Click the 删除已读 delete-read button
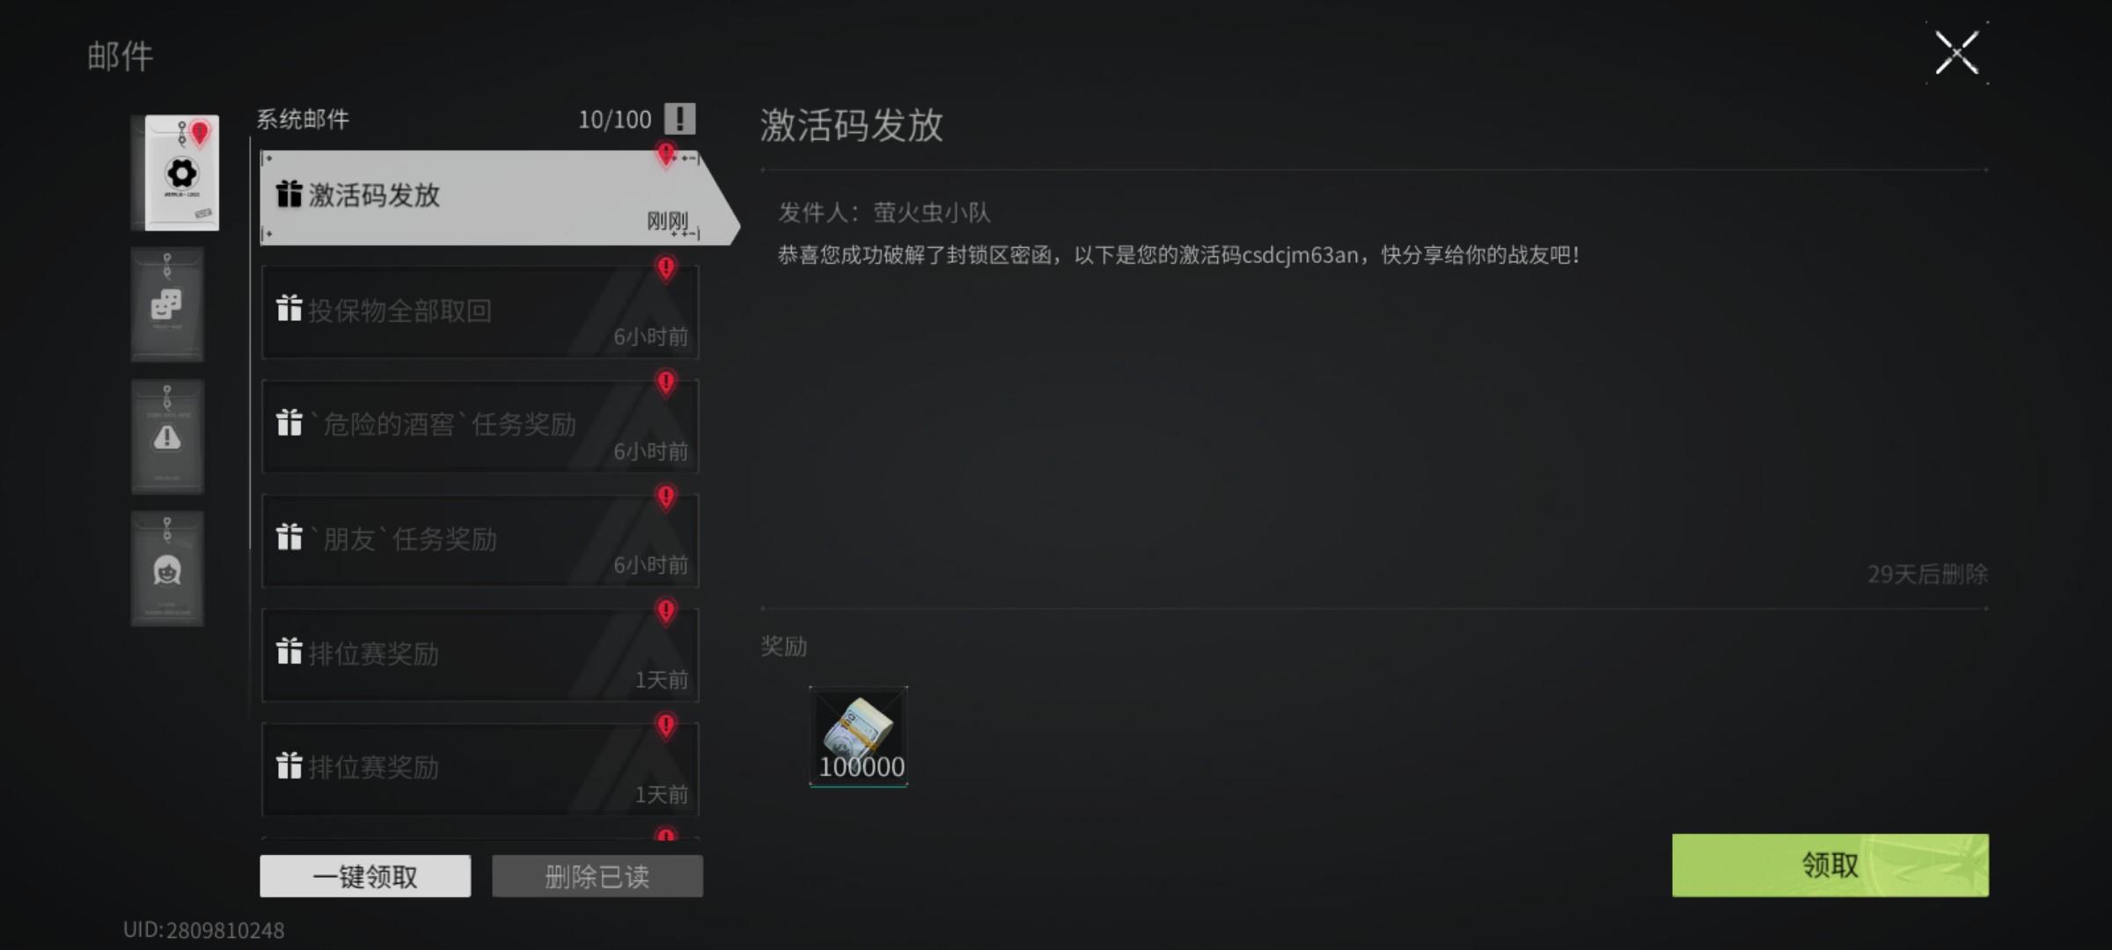The width and height of the screenshot is (2112, 950). (x=598, y=876)
